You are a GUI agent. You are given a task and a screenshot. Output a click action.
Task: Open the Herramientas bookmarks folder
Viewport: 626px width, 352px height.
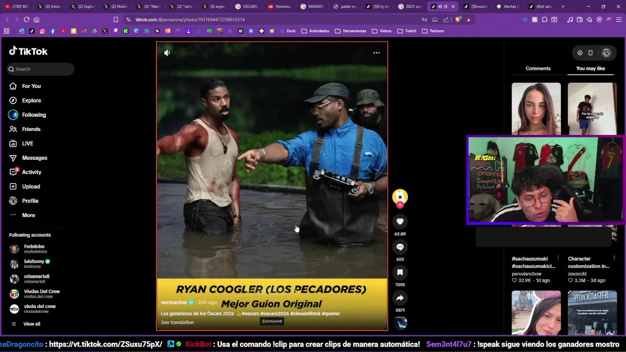click(x=351, y=31)
